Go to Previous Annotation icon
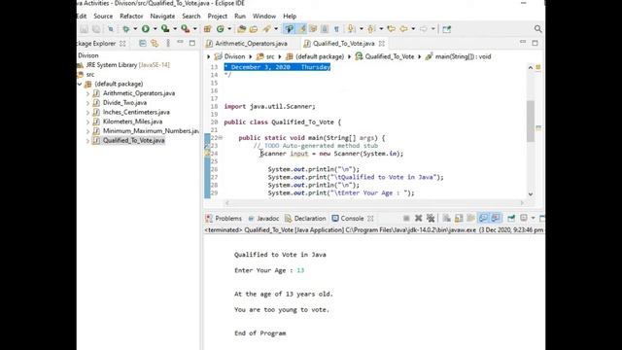622x350 pixels. point(371,29)
